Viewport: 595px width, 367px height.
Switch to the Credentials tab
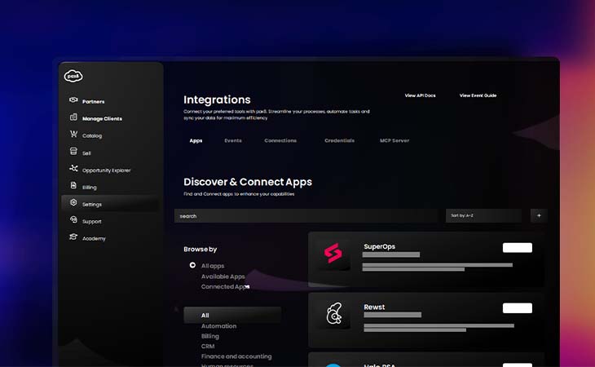click(339, 141)
